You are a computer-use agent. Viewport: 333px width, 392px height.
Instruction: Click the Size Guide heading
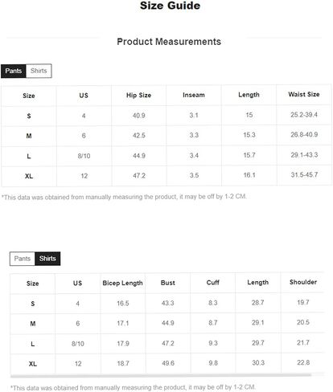(170, 6)
